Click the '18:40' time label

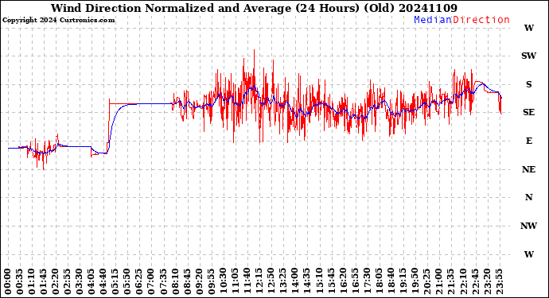pos(391,281)
